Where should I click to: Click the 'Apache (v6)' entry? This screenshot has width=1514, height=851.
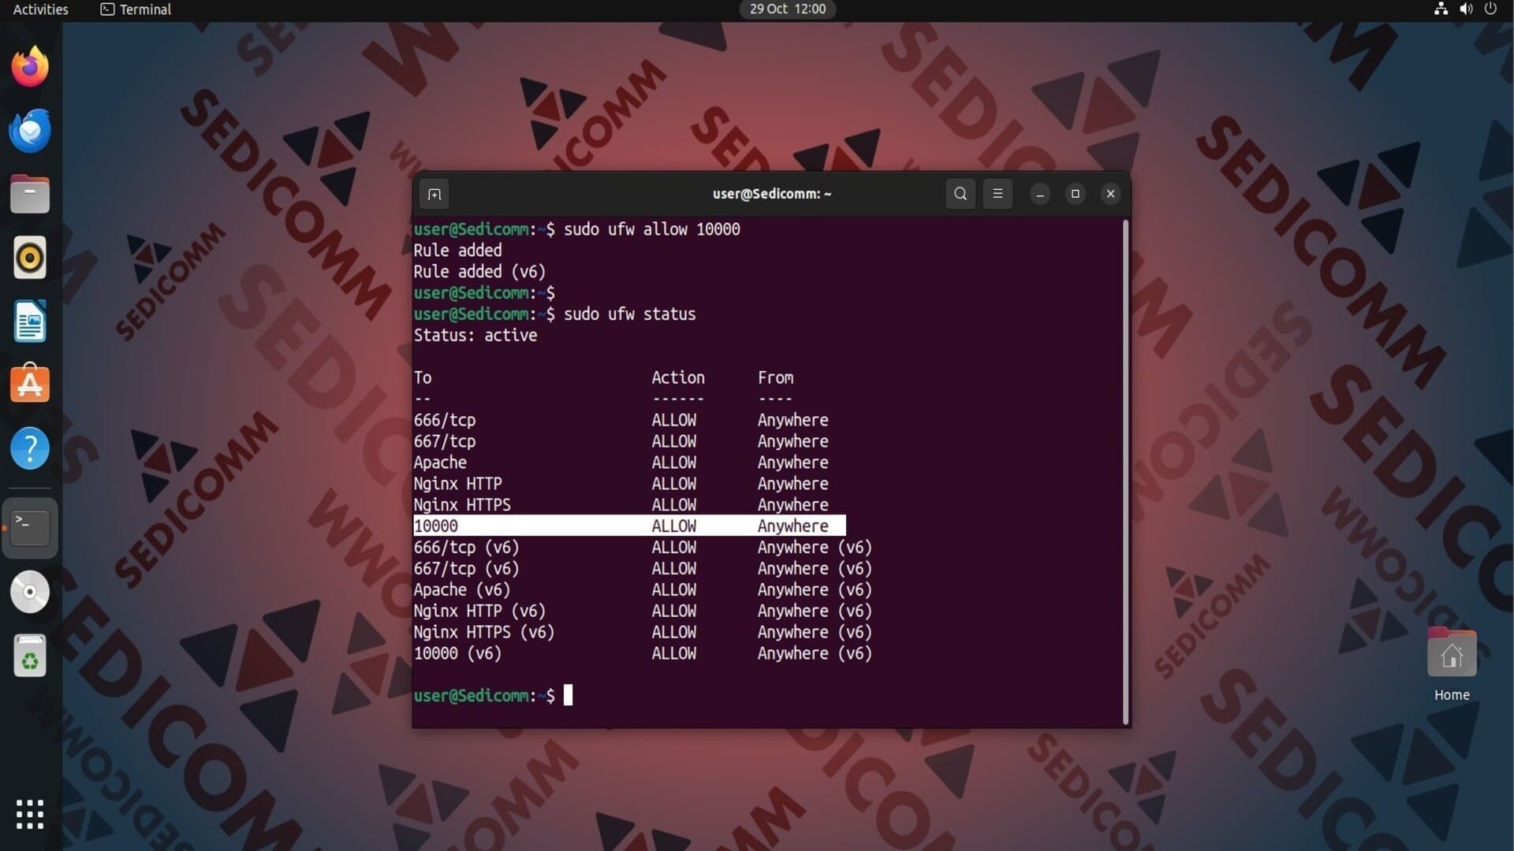point(462,590)
